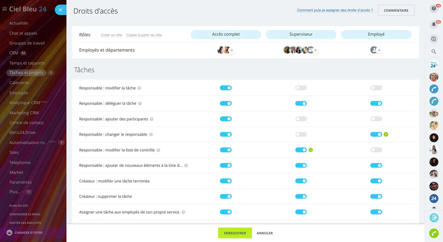
Task: Close the slider panel with the X button
Action: click(x=60, y=10)
